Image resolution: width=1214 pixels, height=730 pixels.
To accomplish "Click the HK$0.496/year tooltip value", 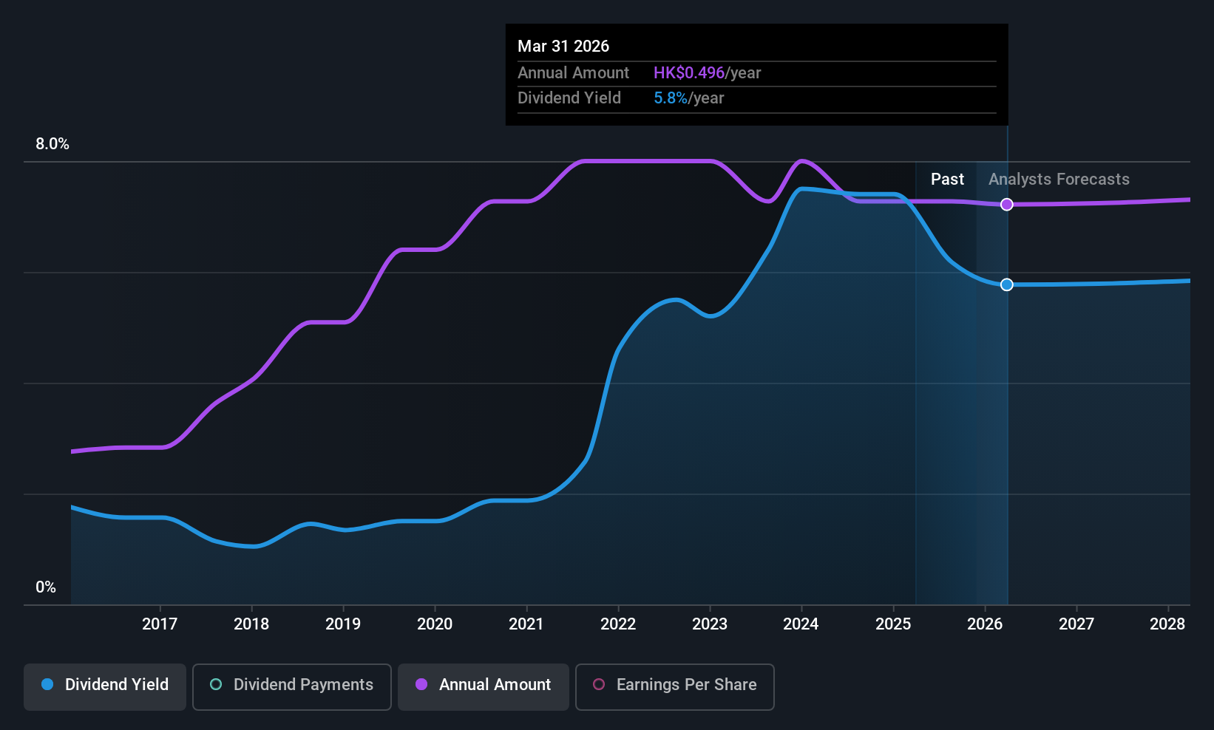I will pyautogui.click(x=707, y=73).
